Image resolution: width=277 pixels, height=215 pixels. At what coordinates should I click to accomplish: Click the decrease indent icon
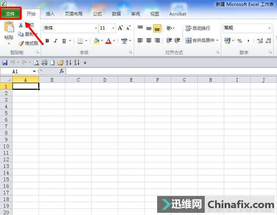point(169,40)
